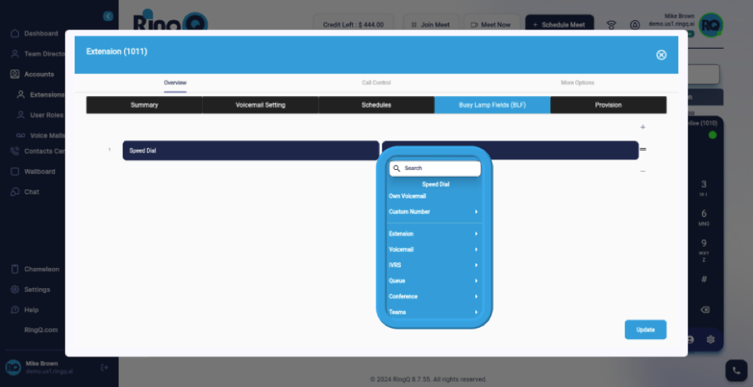The width and height of the screenshot is (753, 387).
Task: Open the Provision tab
Action: click(x=608, y=105)
